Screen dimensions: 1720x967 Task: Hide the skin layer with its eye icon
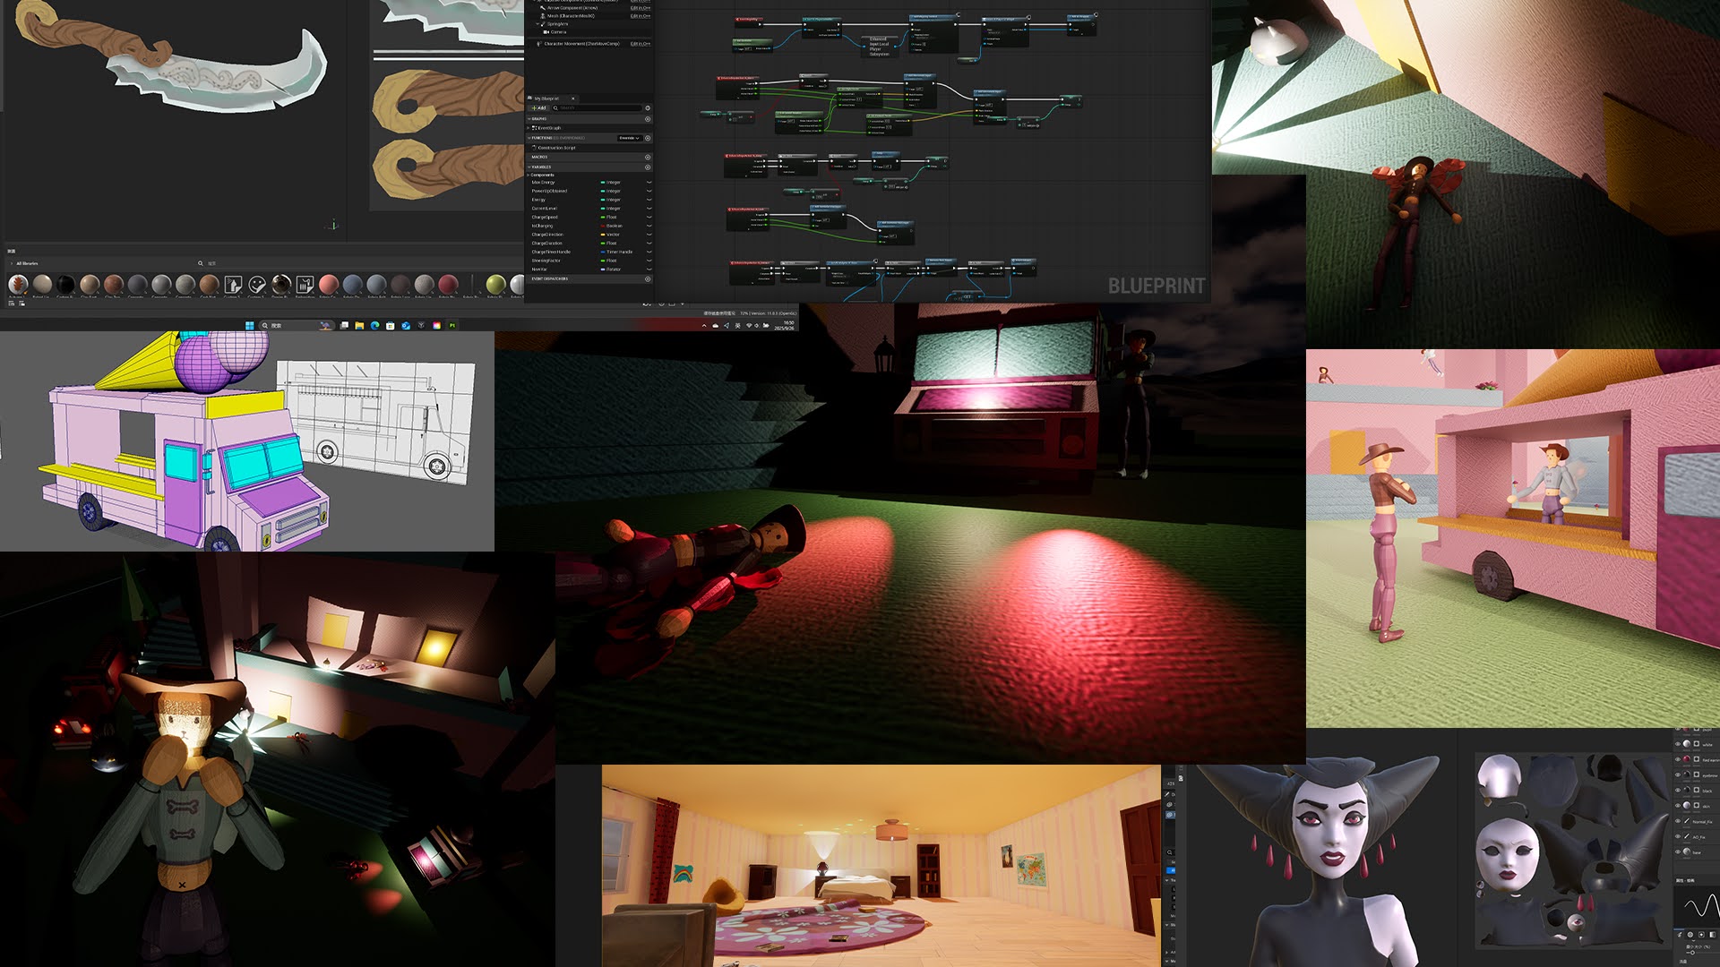[x=1678, y=806]
